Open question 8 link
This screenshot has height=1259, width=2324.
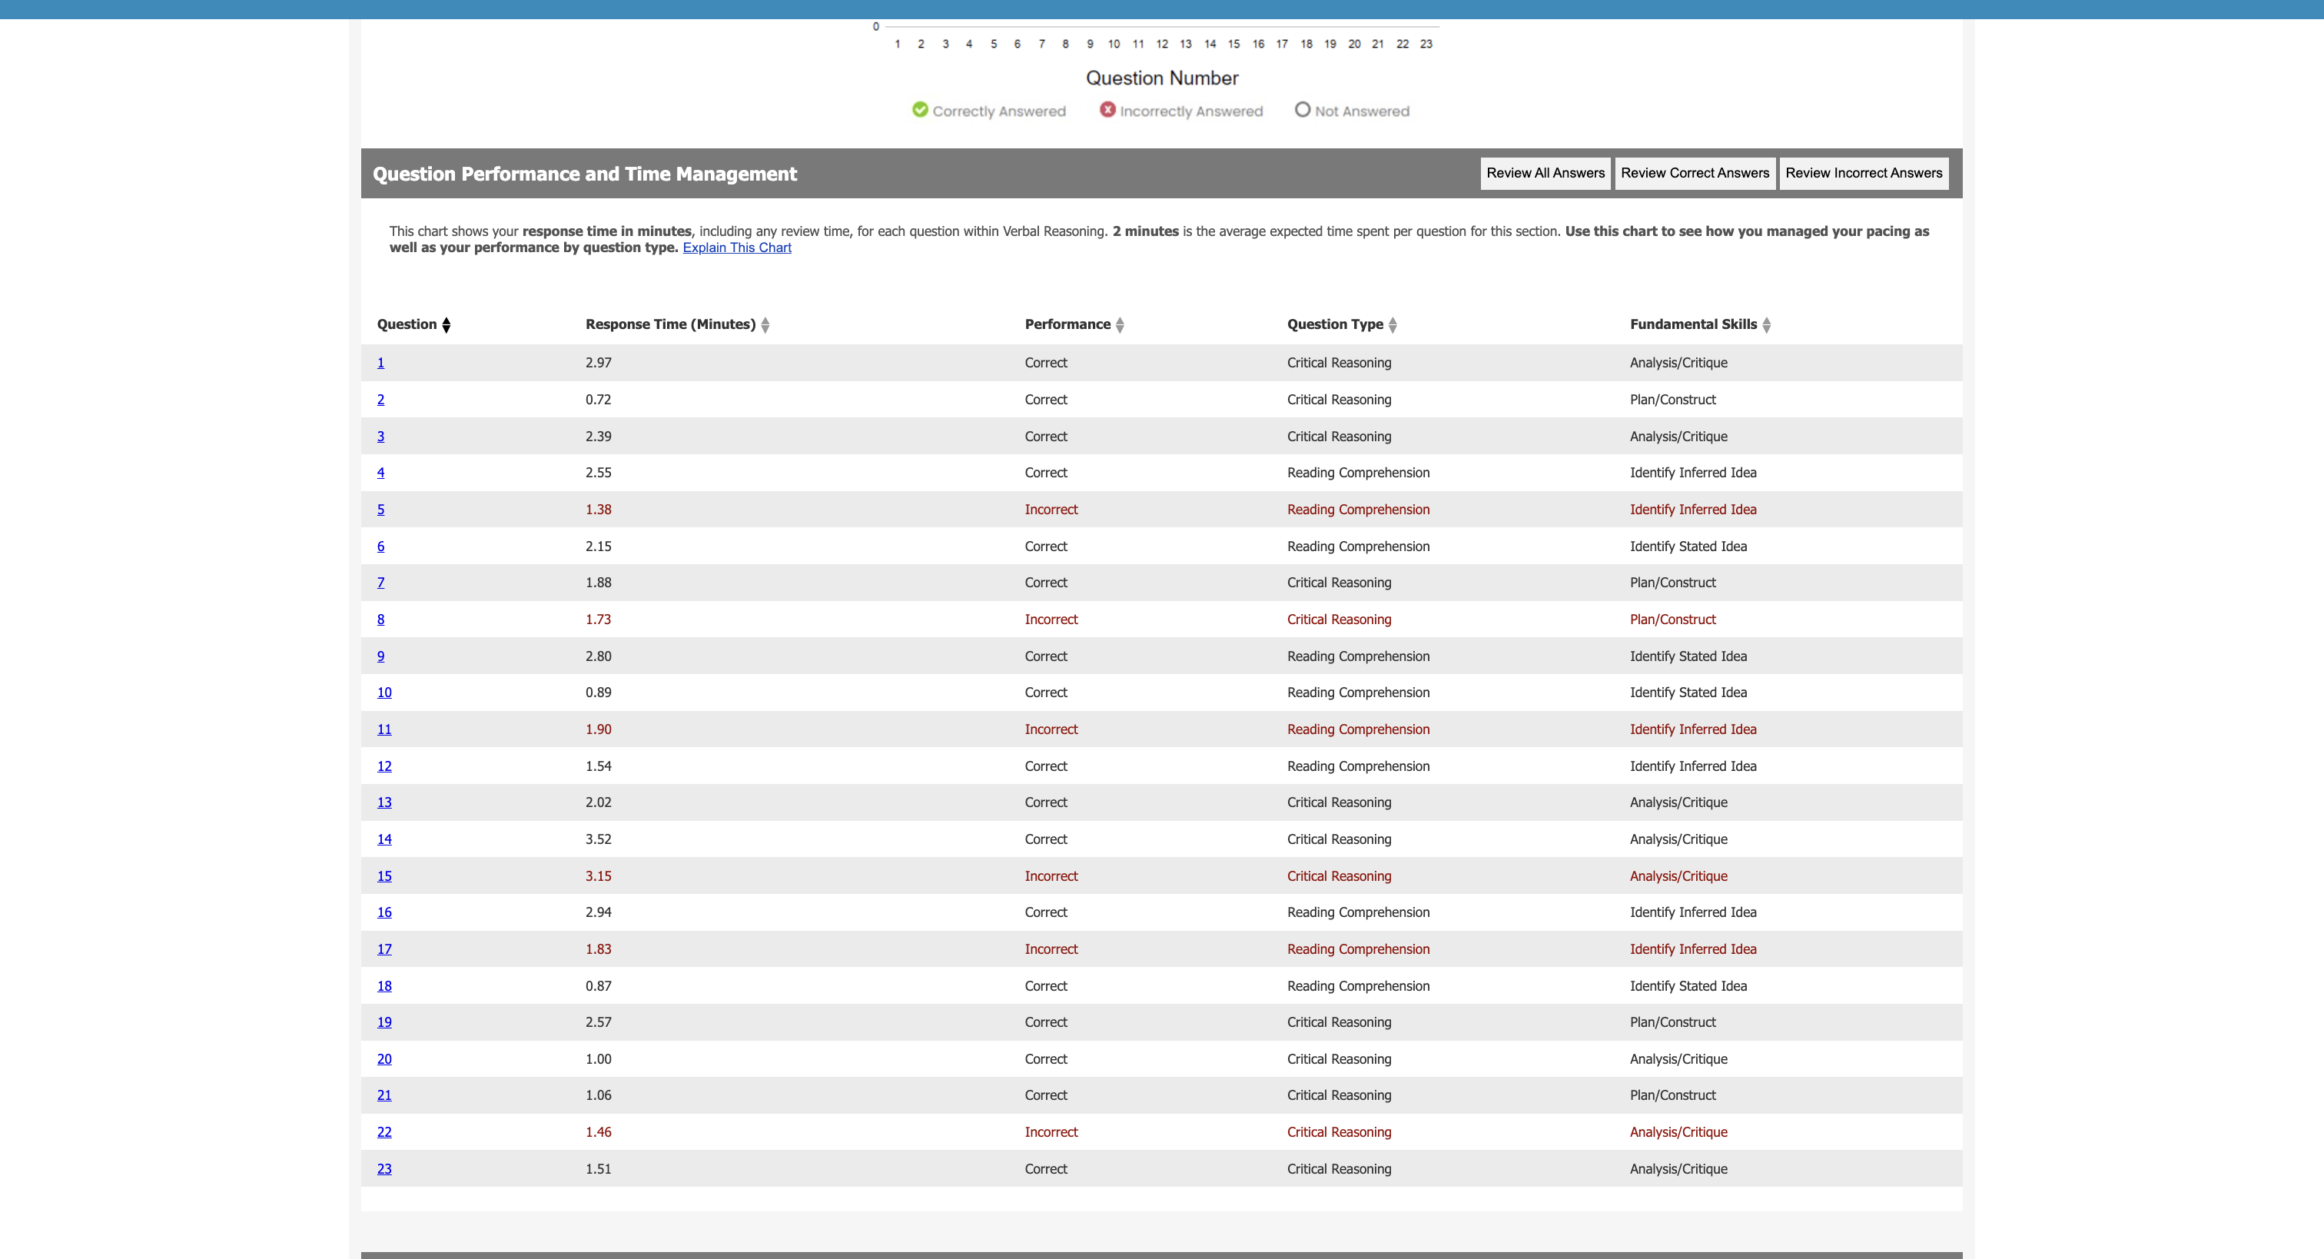point(380,620)
